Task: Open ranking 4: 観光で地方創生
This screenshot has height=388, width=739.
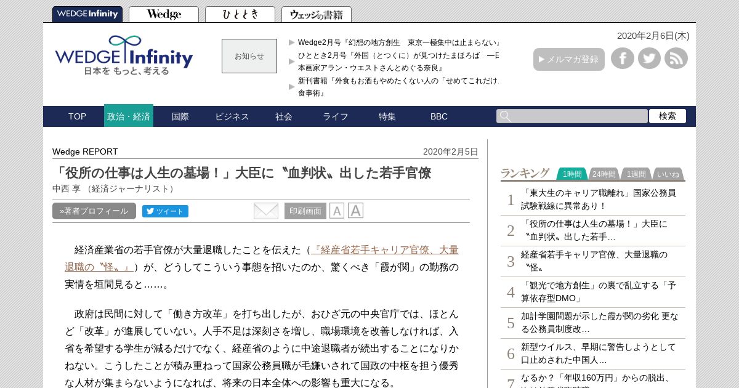Action: coord(599,292)
